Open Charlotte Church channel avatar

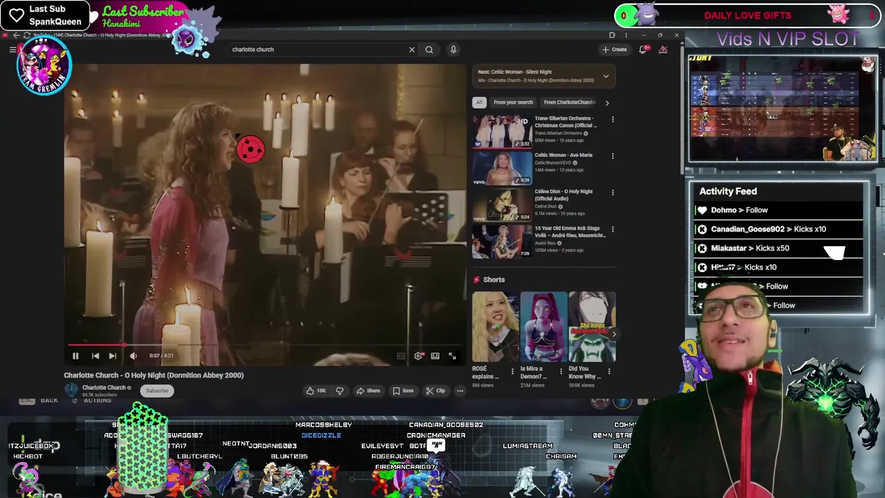72,390
